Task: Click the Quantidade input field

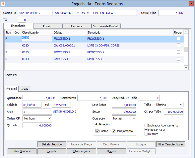Action: pos(37,98)
